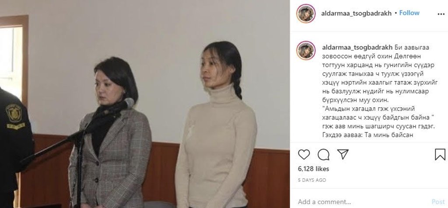
Task: Open the caption's profile avatar
Action: click(x=306, y=51)
